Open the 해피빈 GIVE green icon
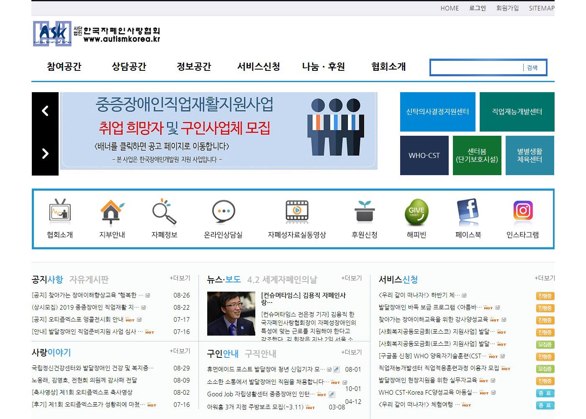 [x=416, y=212]
